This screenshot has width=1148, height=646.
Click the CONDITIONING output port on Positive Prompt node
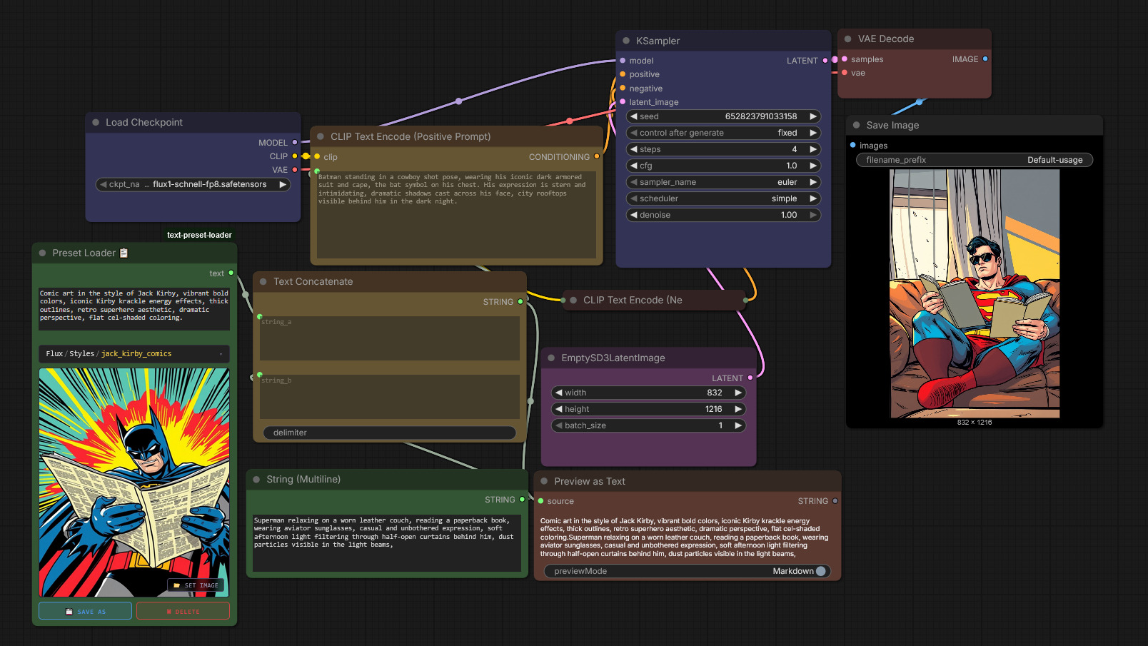click(x=597, y=157)
